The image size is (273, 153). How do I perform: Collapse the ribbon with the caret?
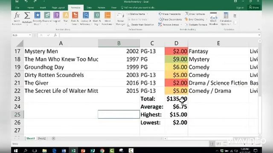pos(259,29)
